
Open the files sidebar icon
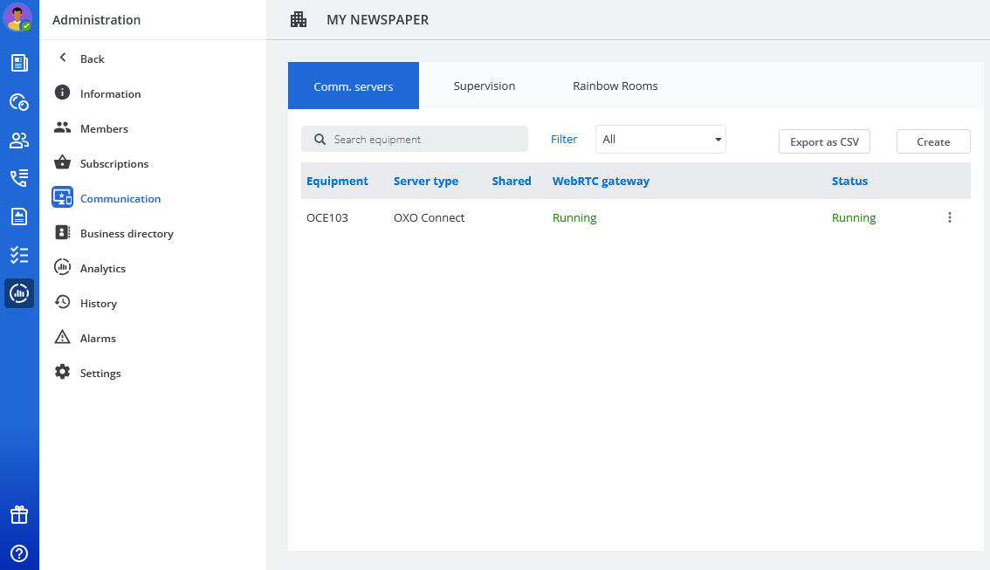click(19, 216)
